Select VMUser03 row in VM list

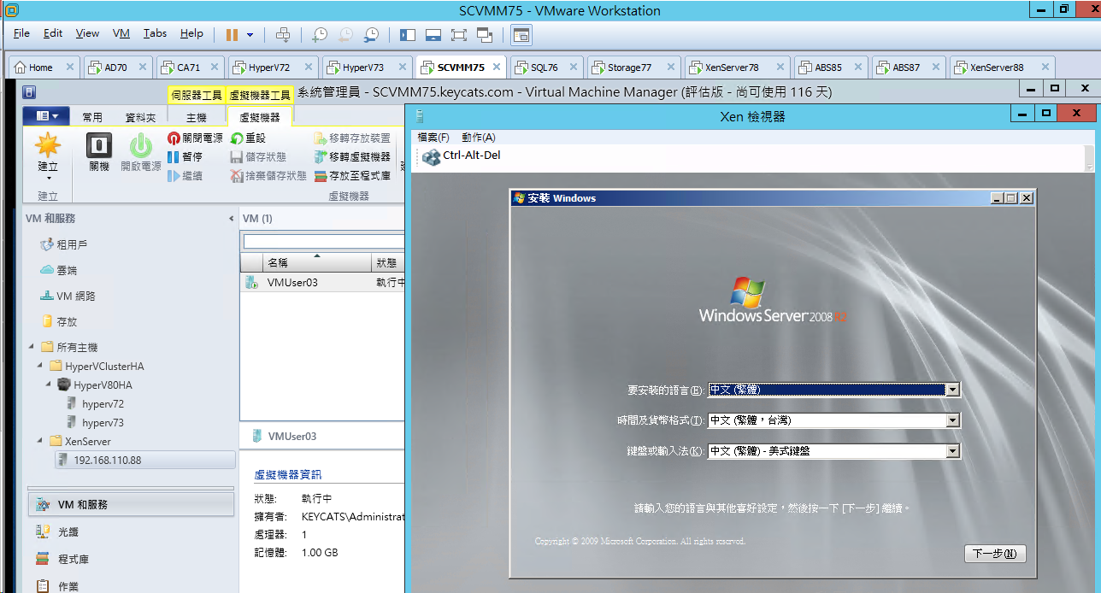pos(323,282)
